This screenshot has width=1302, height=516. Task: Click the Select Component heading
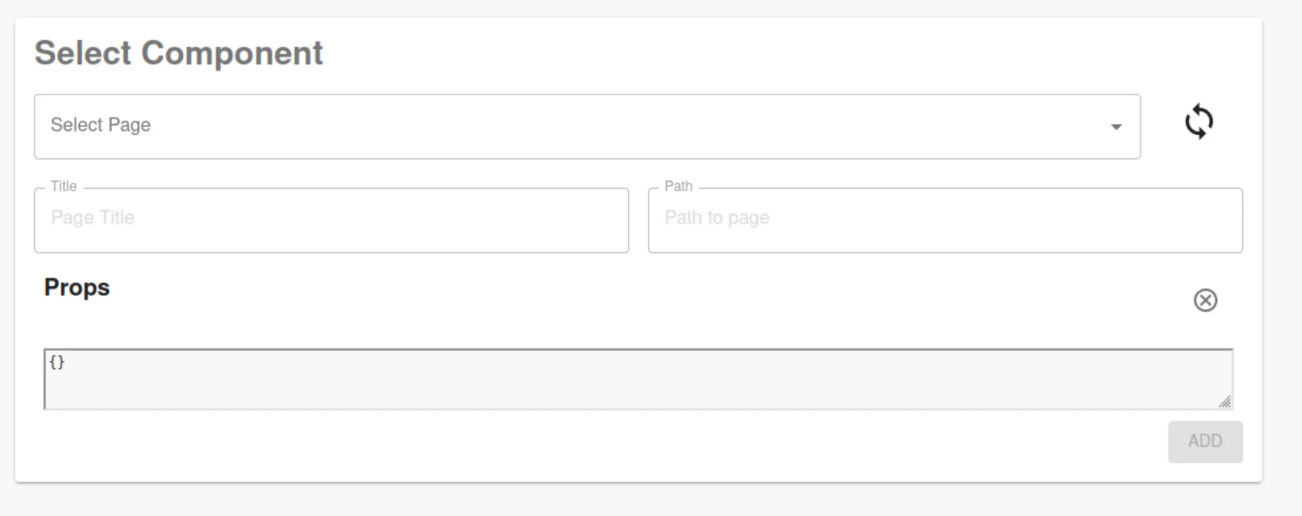[x=180, y=53]
